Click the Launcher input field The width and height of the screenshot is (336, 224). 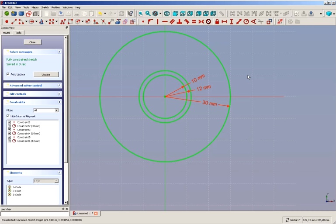(34, 214)
